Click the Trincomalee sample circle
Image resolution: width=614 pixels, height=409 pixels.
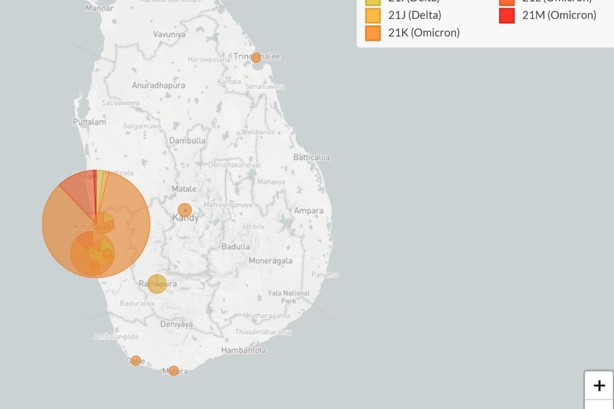tap(256, 58)
